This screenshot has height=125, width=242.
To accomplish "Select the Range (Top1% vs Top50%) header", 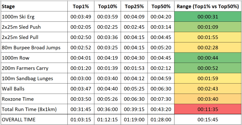I will 208,7.
